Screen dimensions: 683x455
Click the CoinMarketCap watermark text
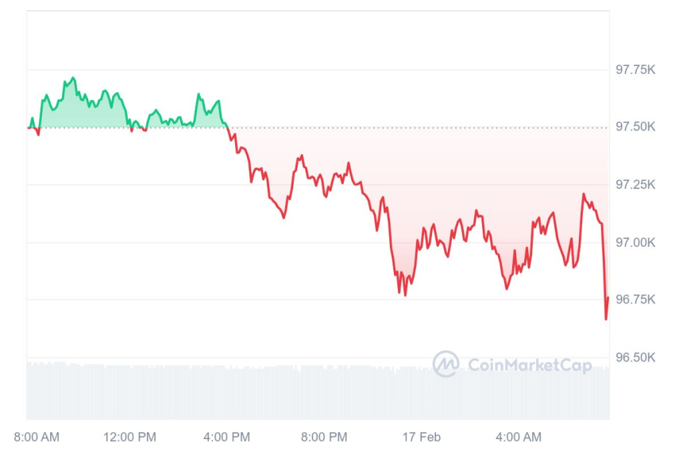pyautogui.click(x=530, y=365)
